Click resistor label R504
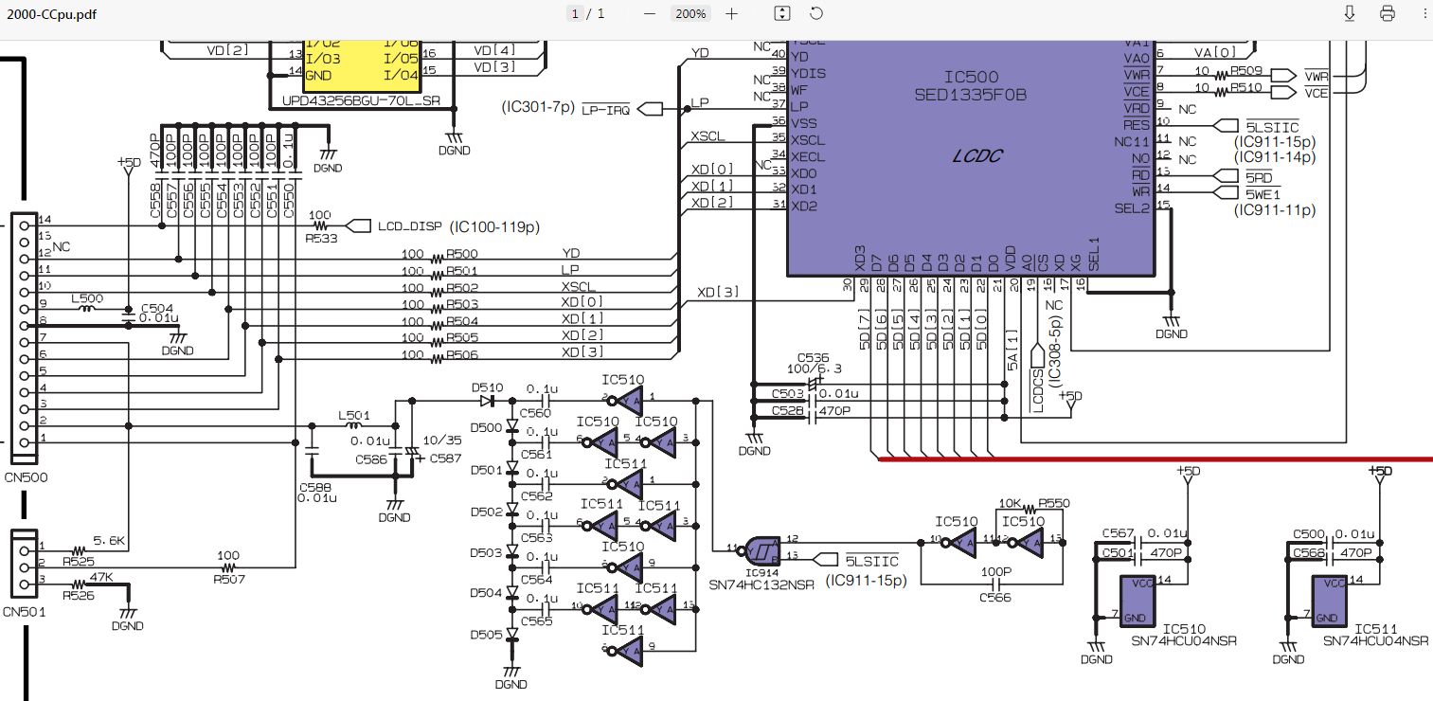This screenshot has width=1433, height=701. [461, 320]
